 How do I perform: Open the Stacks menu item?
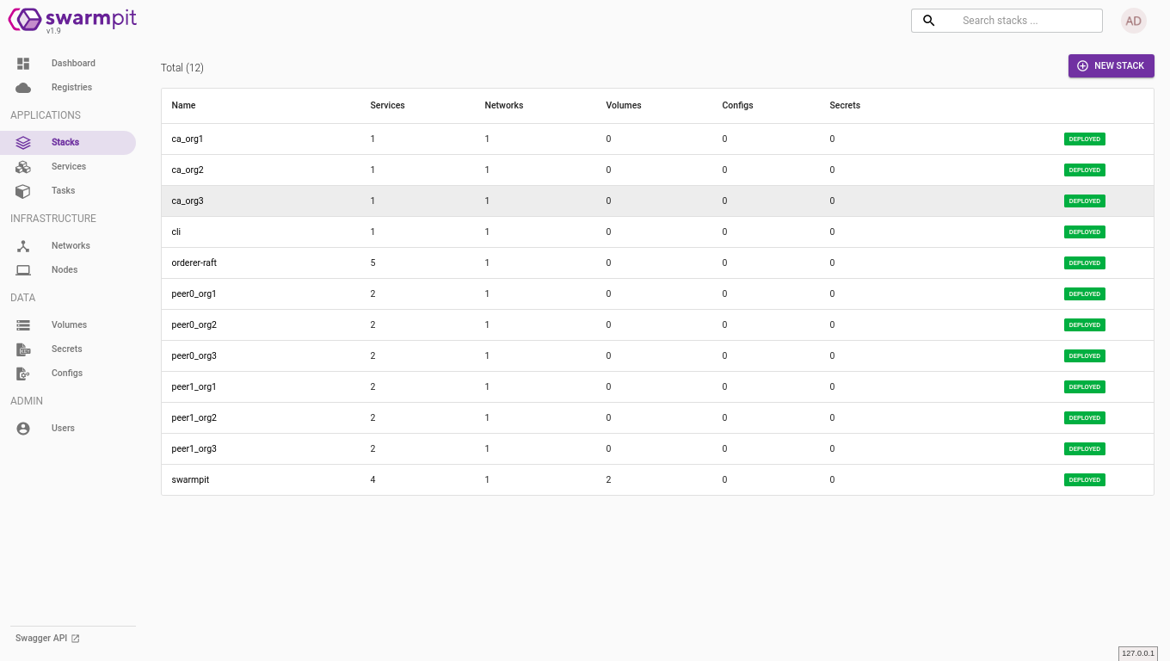(67, 143)
